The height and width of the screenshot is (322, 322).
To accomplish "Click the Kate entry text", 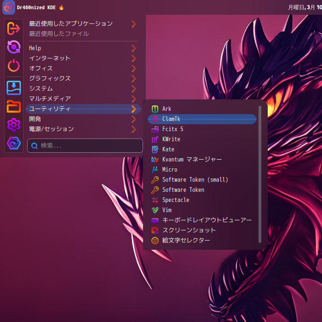I will 168,149.
